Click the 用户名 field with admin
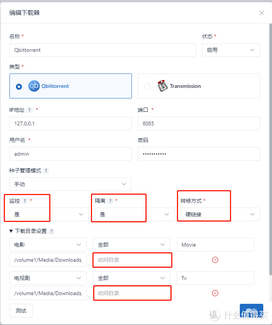This screenshot has height=325, width=272. pyautogui.click(x=70, y=154)
